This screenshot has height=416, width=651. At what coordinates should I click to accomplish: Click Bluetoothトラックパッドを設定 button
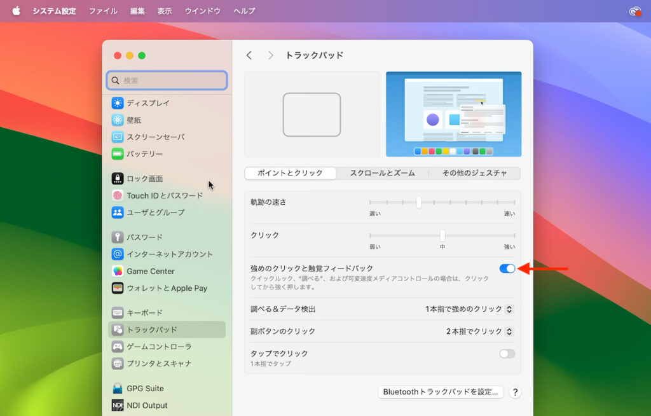tap(441, 392)
